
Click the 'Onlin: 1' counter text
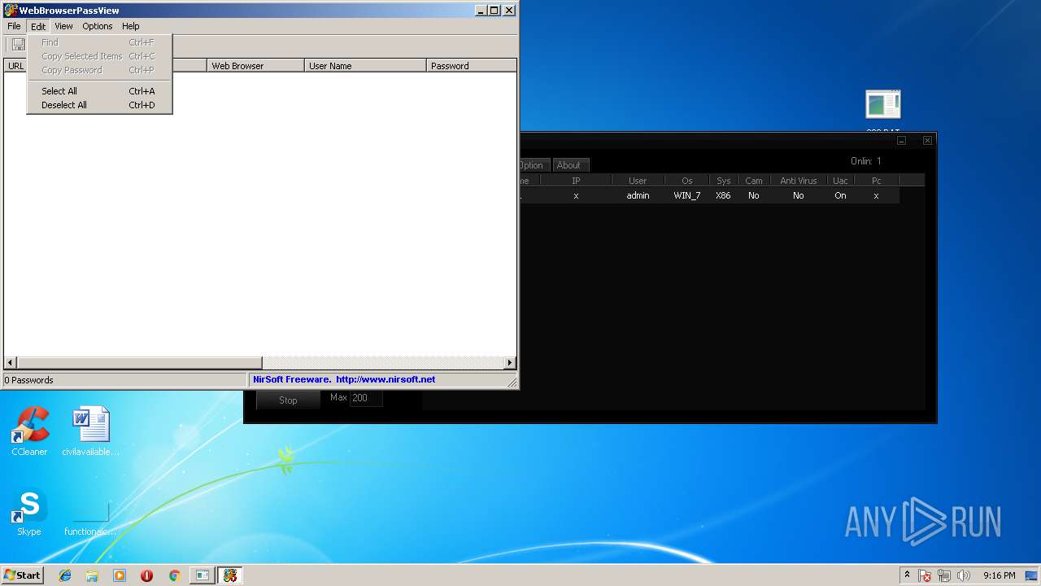coord(865,161)
